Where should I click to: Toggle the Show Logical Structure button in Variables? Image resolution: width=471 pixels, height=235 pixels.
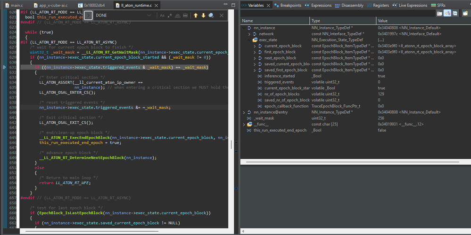coord(447,13)
